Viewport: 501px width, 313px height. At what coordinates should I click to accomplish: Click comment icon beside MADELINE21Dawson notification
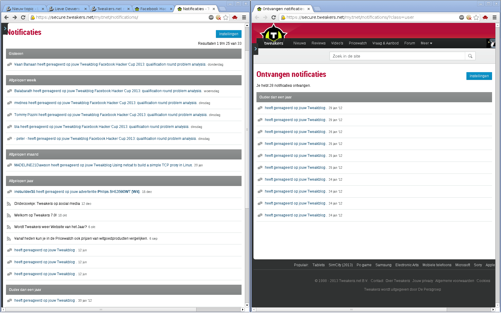[10, 165]
